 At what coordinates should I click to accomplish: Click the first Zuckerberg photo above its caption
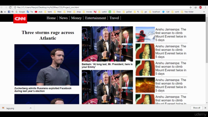47,65
